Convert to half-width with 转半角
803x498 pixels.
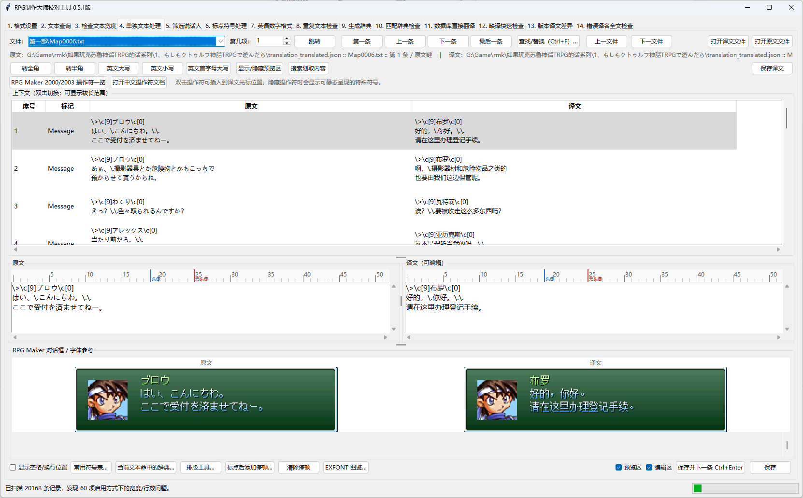pyautogui.click(x=74, y=69)
